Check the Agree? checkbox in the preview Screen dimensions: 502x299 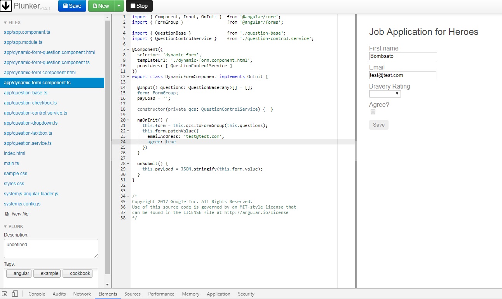373,112
